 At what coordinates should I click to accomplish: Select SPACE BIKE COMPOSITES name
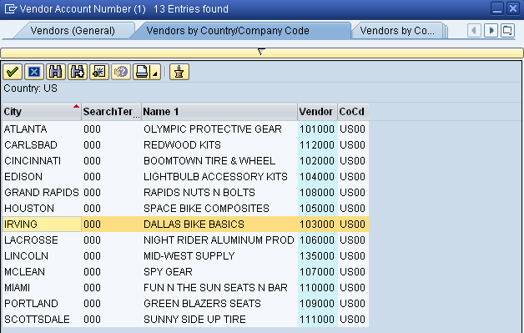(206, 209)
